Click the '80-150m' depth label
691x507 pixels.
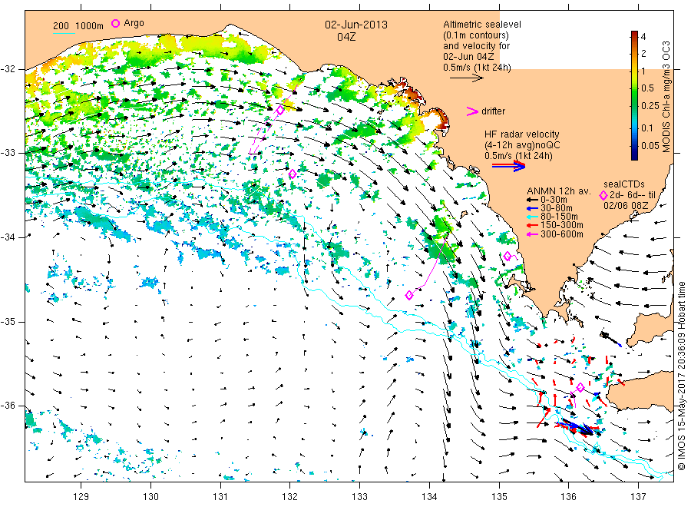click(x=559, y=217)
